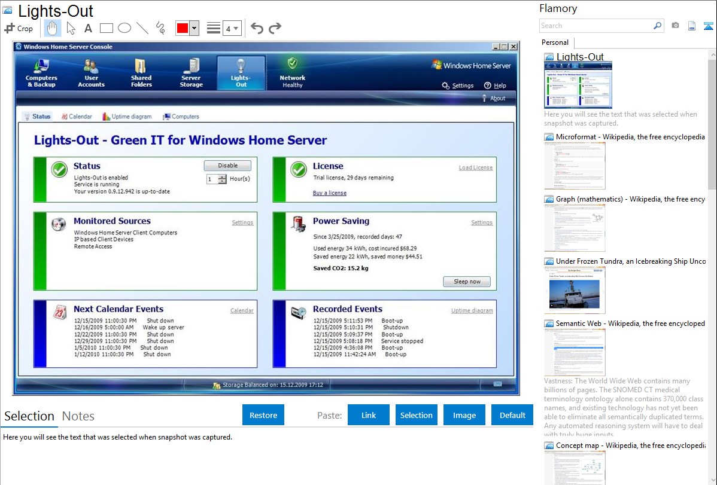This screenshot has width=717, height=485.
Task: Select the straight line tool
Action: 142,28
